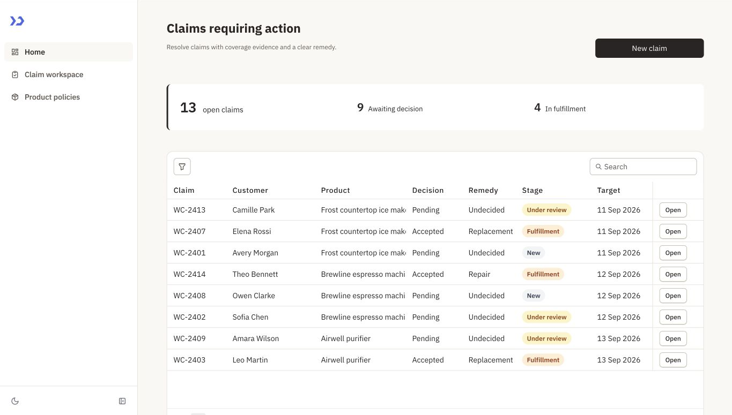Click customer name Camille Park
Image resolution: width=732 pixels, height=415 pixels.
point(254,210)
